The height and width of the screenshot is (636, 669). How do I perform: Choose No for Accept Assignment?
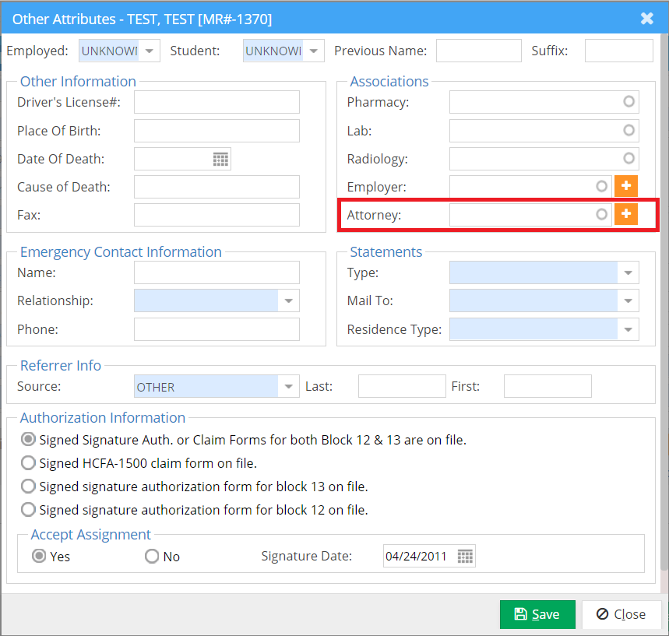[x=153, y=557]
